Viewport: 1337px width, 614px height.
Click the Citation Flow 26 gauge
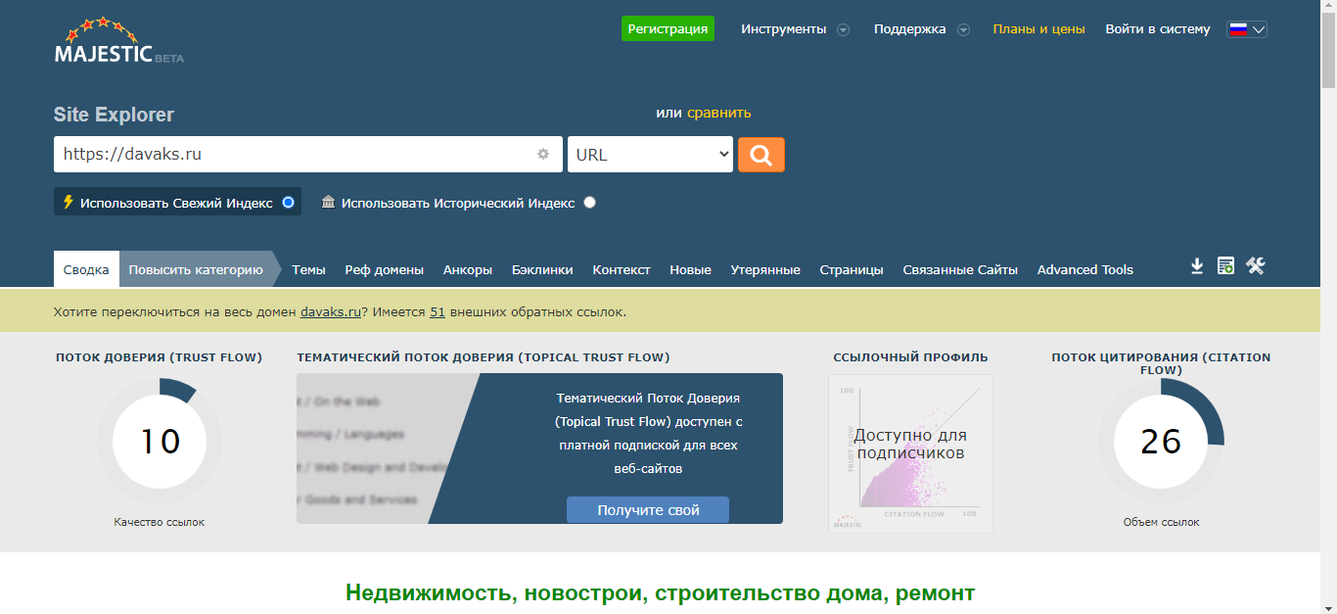(x=1161, y=442)
